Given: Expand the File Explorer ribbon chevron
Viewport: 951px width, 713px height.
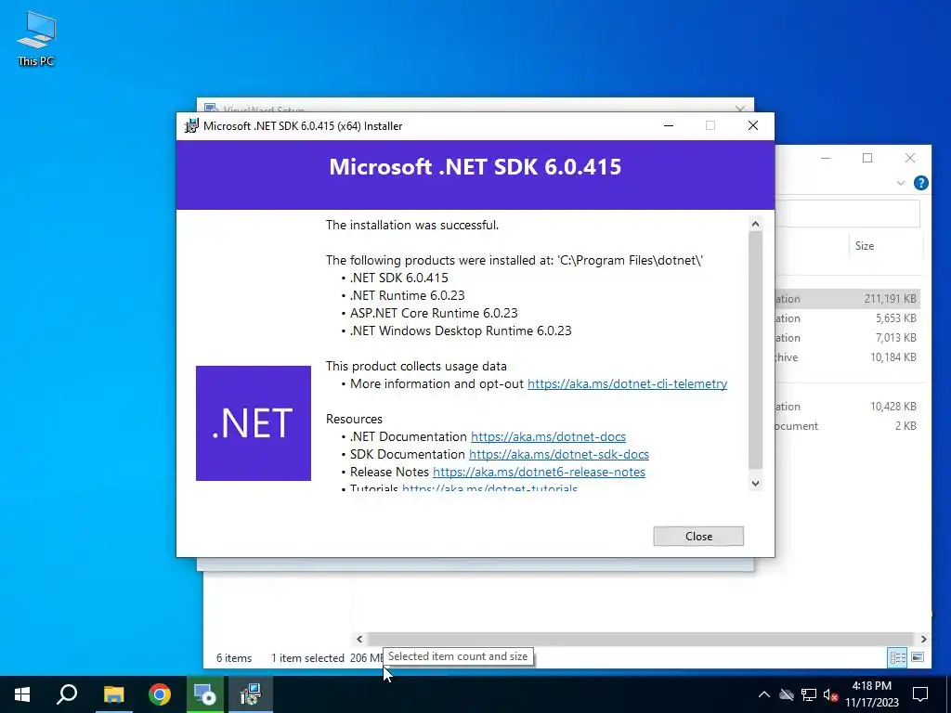Looking at the screenshot, I should pyautogui.click(x=901, y=183).
